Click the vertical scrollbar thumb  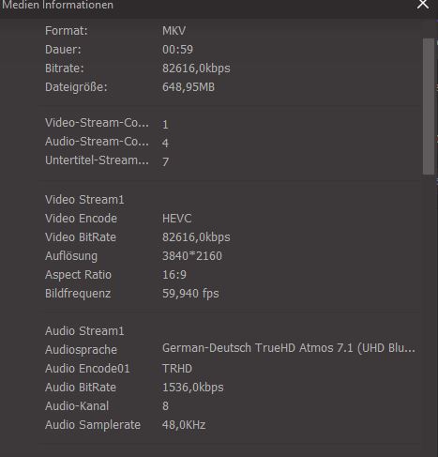click(429, 106)
